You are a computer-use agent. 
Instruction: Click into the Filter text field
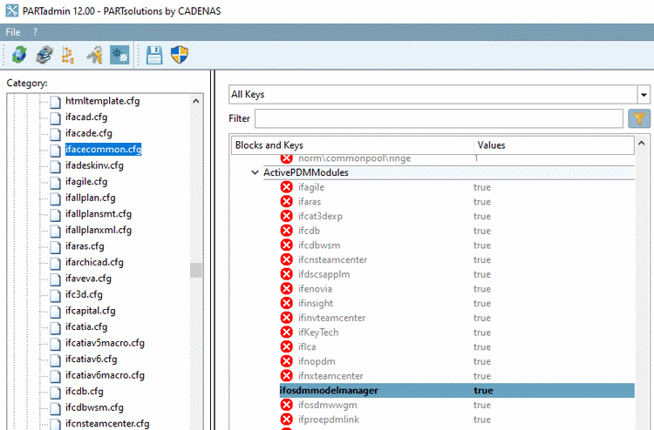coord(439,118)
